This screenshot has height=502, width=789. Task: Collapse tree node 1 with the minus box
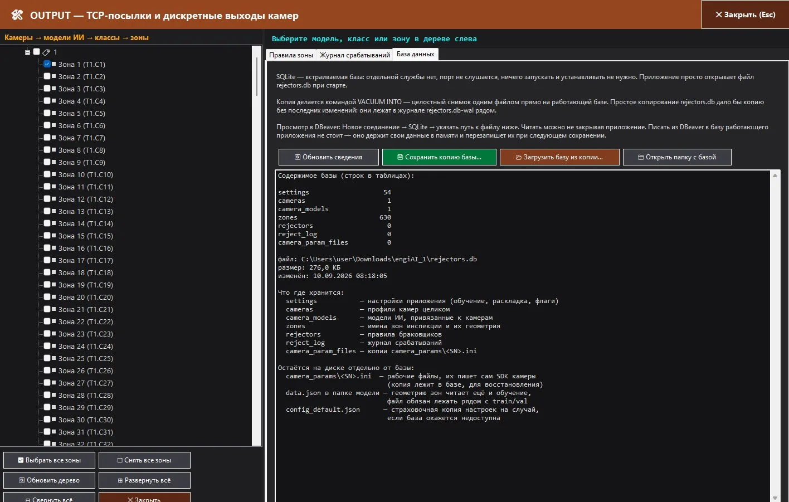pyautogui.click(x=27, y=52)
